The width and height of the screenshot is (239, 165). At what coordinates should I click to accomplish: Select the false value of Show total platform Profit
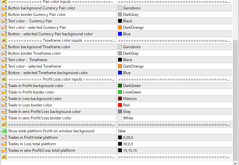click(x=122, y=131)
